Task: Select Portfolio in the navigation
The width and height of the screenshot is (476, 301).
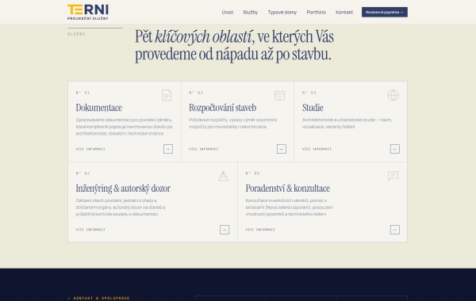Action: [x=316, y=13]
